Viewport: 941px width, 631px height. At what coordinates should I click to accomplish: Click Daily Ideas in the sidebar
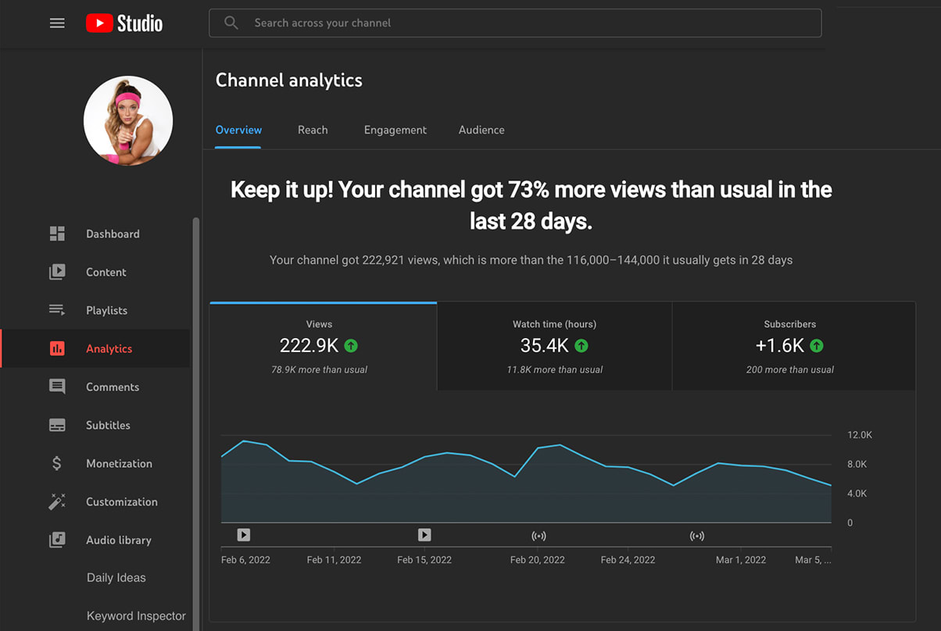[115, 577]
